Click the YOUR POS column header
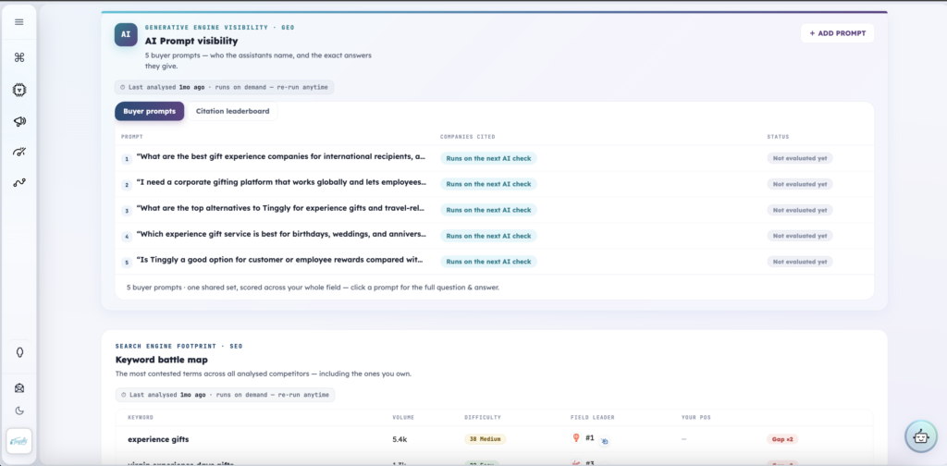 (697, 417)
